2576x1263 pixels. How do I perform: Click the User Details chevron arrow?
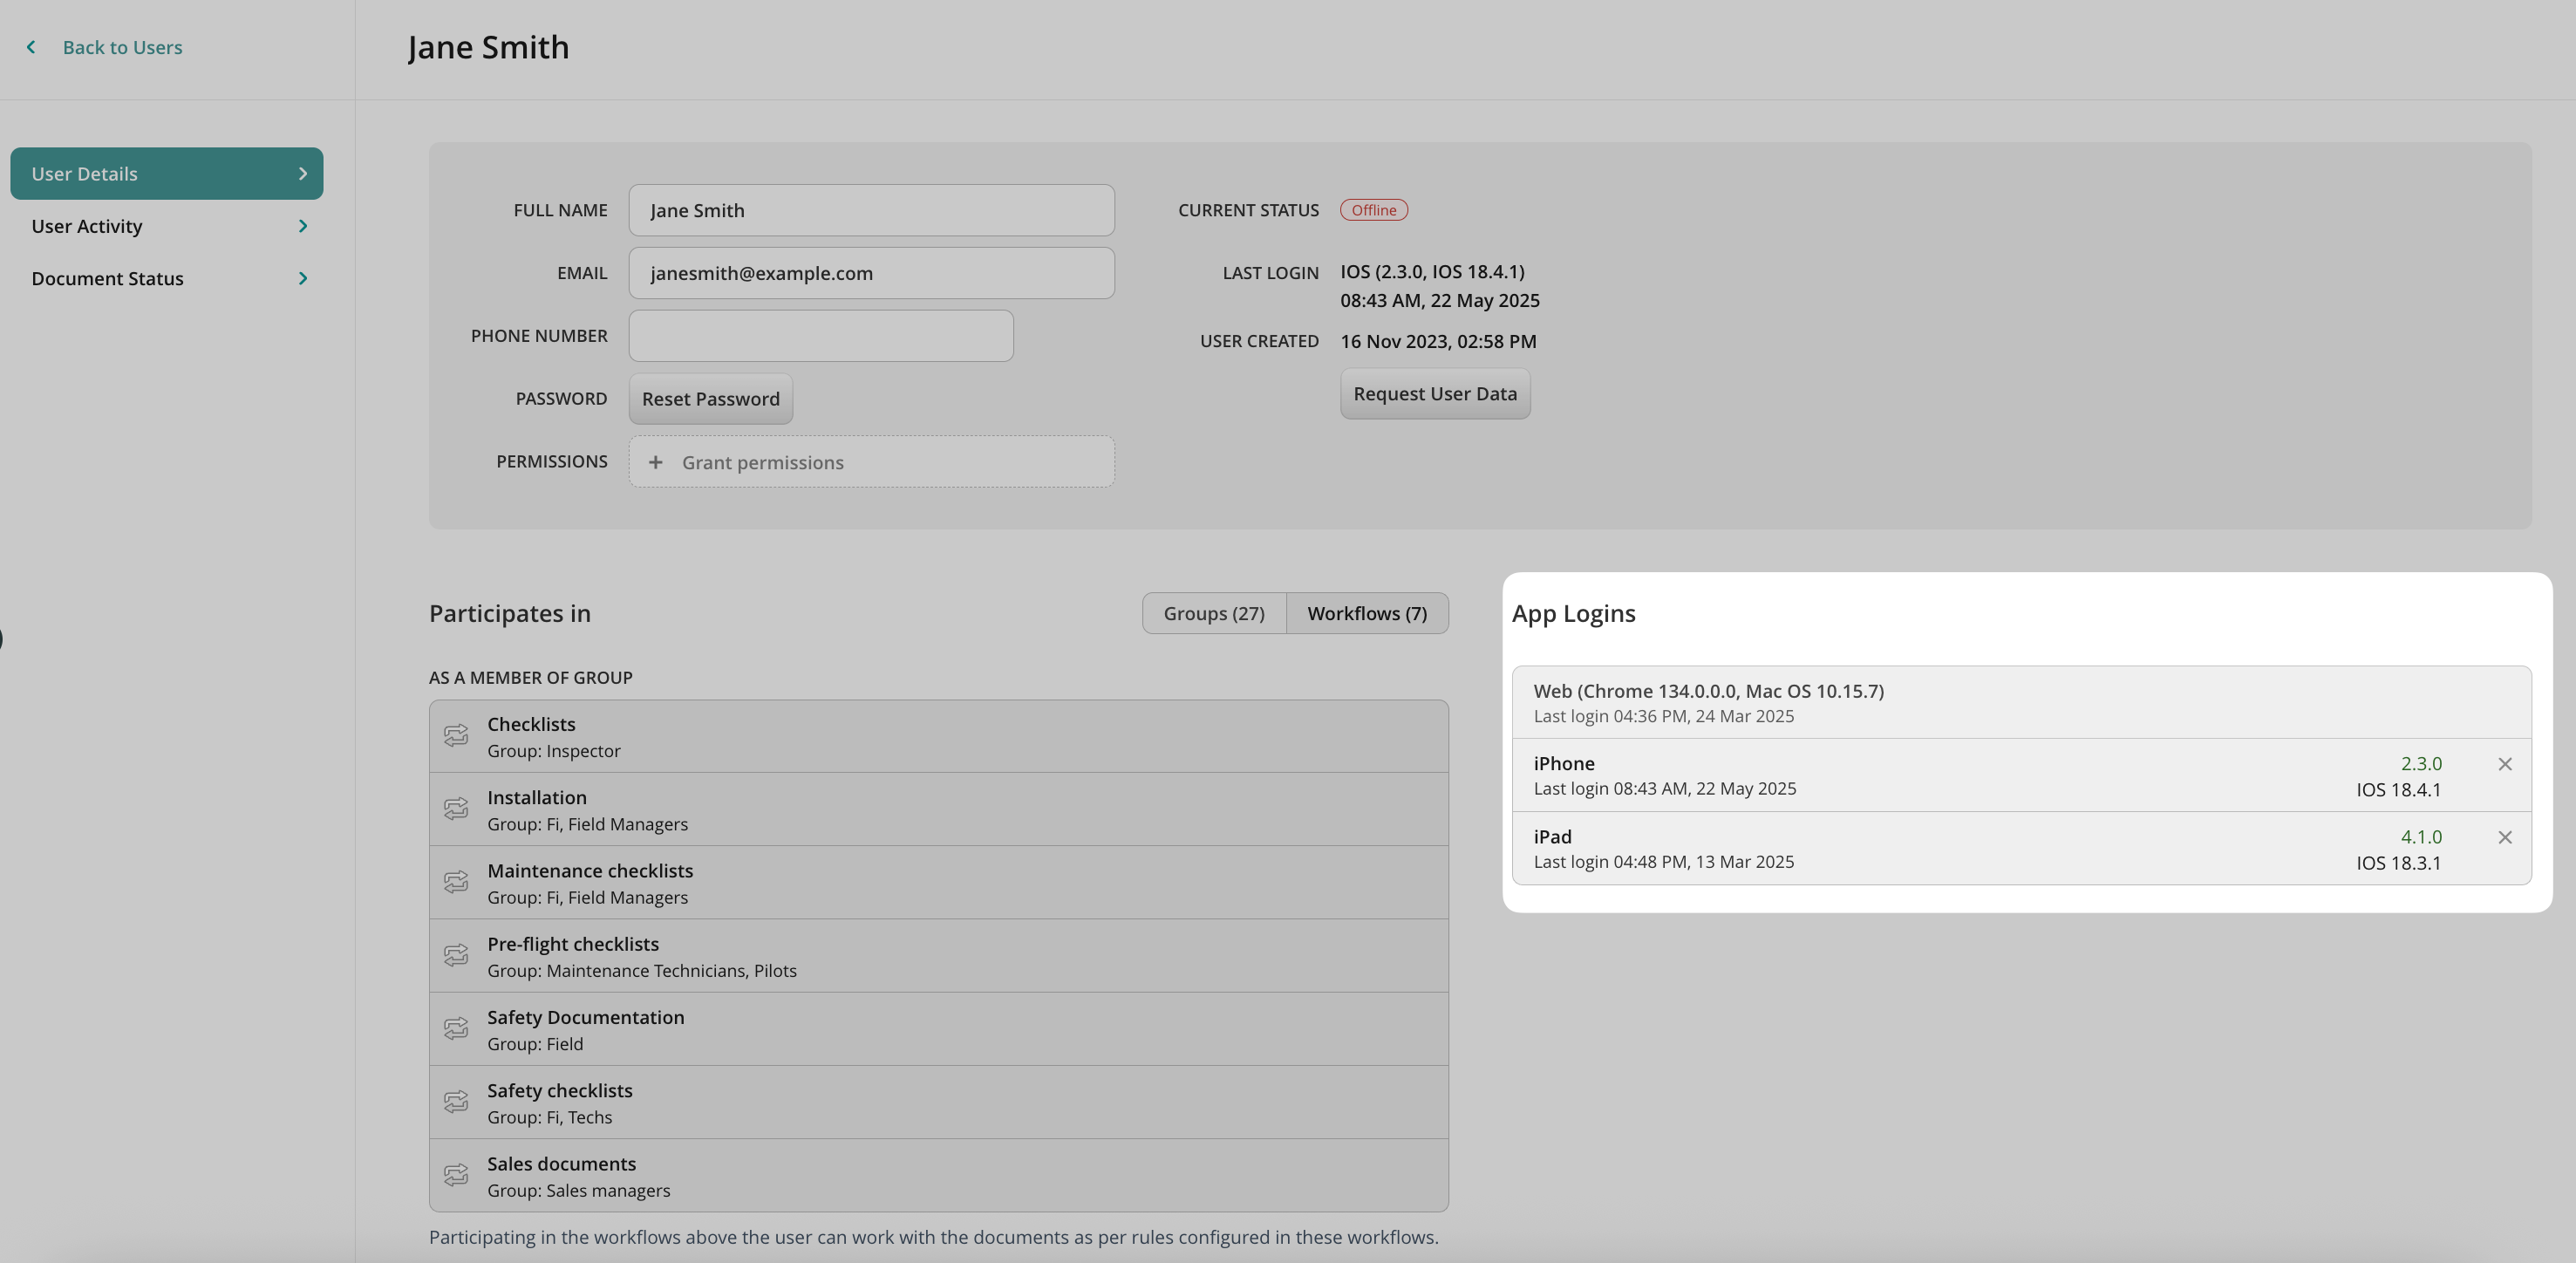[303, 174]
